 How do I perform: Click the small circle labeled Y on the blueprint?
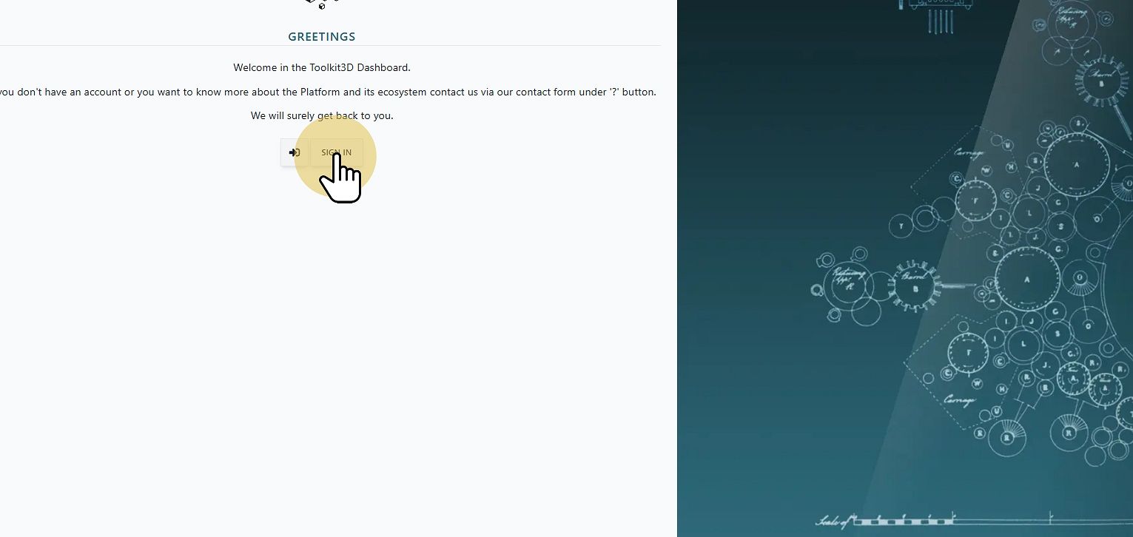(x=901, y=226)
